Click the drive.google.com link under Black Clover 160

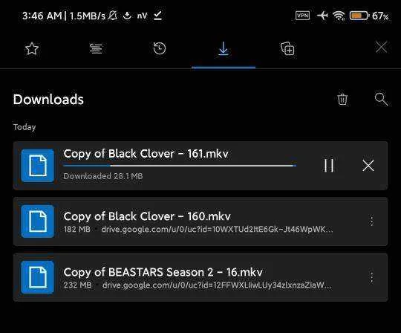pyautogui.click(x=217, y=230)
